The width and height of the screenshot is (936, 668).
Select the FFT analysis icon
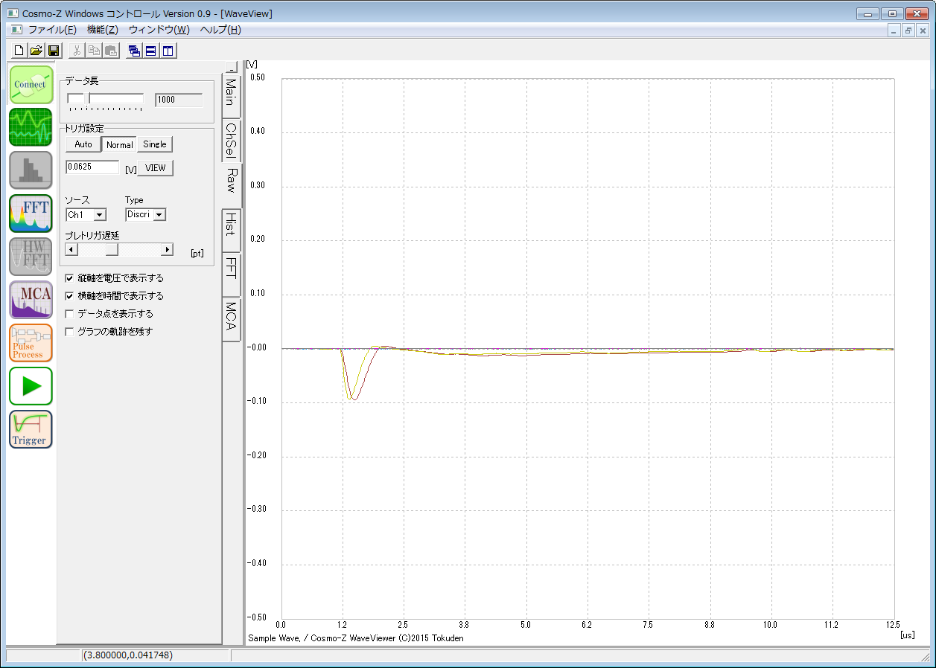click(x=31, y=213)
